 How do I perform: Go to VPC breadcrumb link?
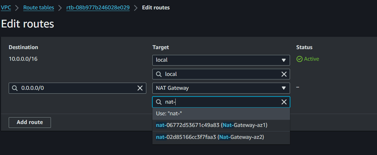click(6, 8)
